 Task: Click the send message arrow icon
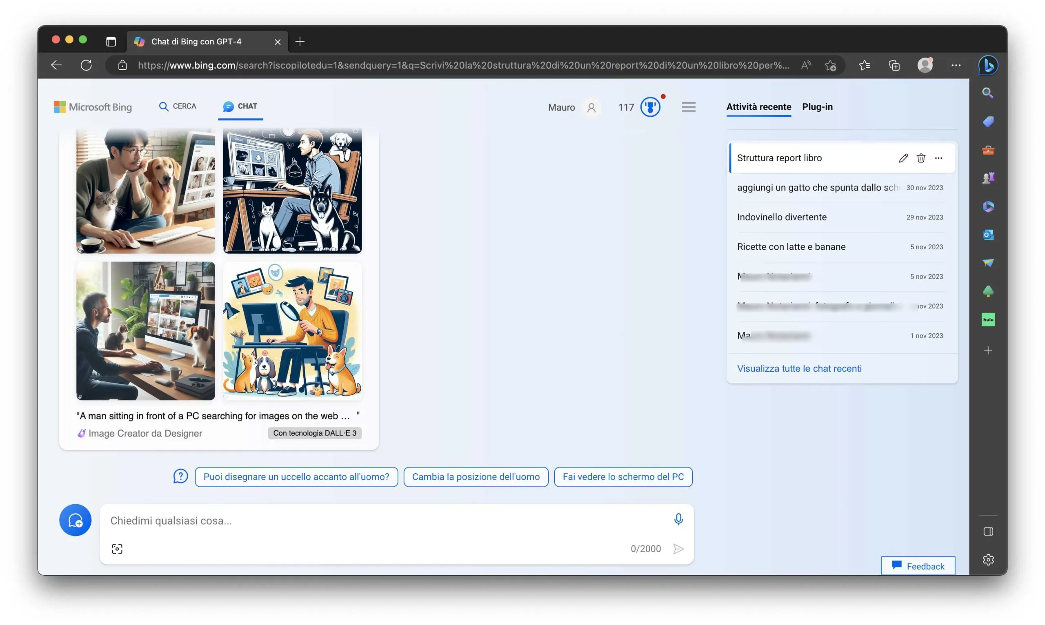coord(678,549)
